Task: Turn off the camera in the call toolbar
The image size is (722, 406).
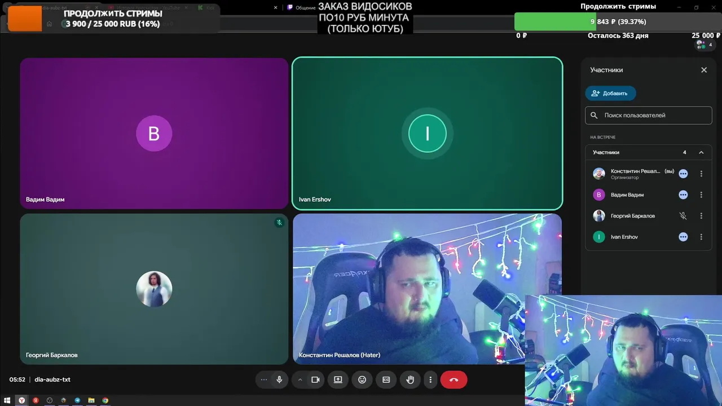Action: [x=315, y=379]
